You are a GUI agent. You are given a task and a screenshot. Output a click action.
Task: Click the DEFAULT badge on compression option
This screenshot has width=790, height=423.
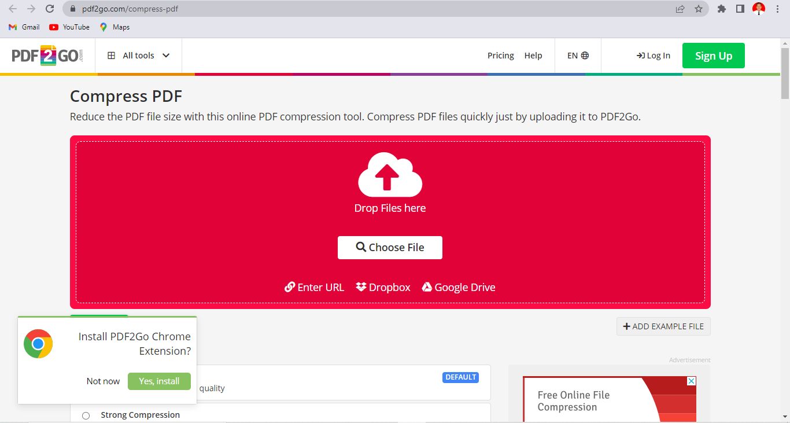(461, 377)
